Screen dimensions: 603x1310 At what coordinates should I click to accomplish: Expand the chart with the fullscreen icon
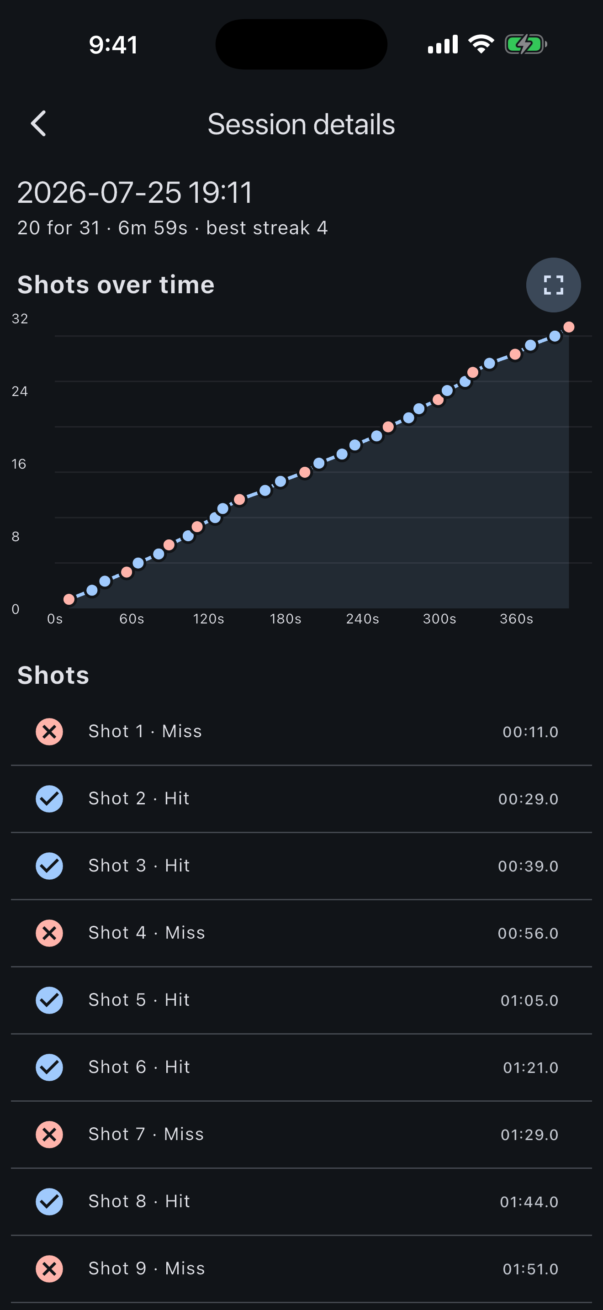pyautogui.click(x=553, y=285)
